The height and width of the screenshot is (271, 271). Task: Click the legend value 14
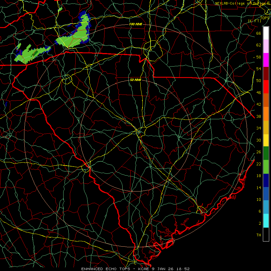pos(259,188)
